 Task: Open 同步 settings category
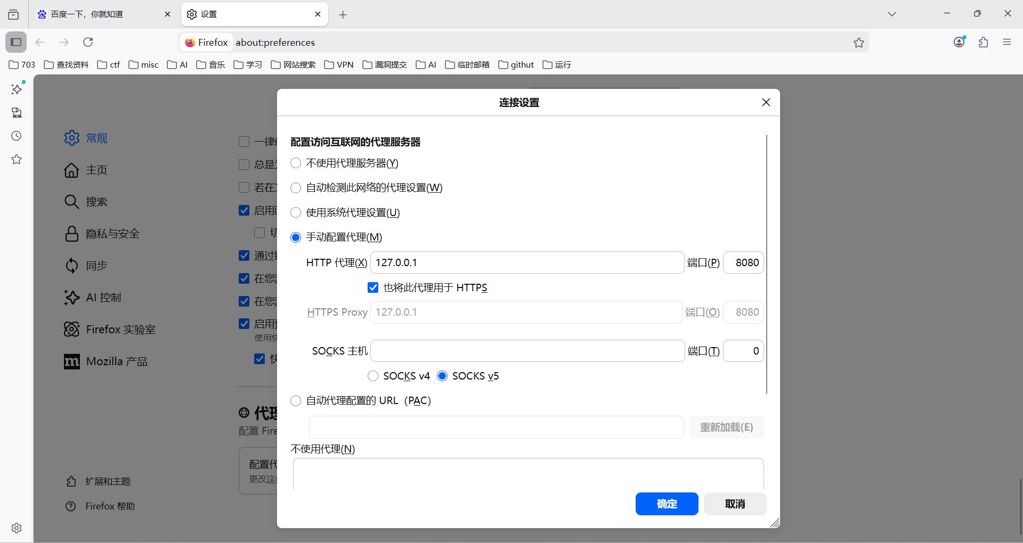click(86, 266)
